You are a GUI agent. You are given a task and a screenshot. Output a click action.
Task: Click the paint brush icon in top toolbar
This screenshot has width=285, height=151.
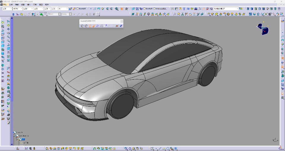coord(70,9)
